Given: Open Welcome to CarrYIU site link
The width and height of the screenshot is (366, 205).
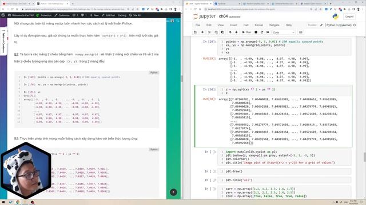Looking at the screenshot, I should click(x=21, y=15).
